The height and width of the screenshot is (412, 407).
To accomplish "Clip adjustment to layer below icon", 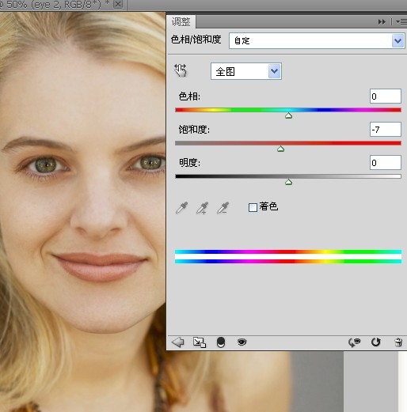I will click(x=221, y=342).
